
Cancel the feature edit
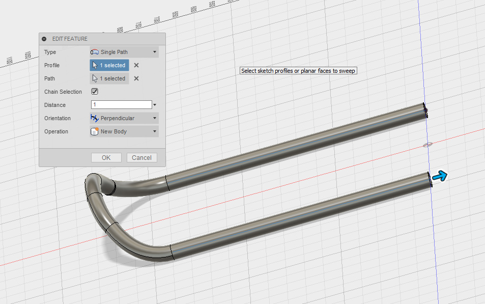[142, 157]
